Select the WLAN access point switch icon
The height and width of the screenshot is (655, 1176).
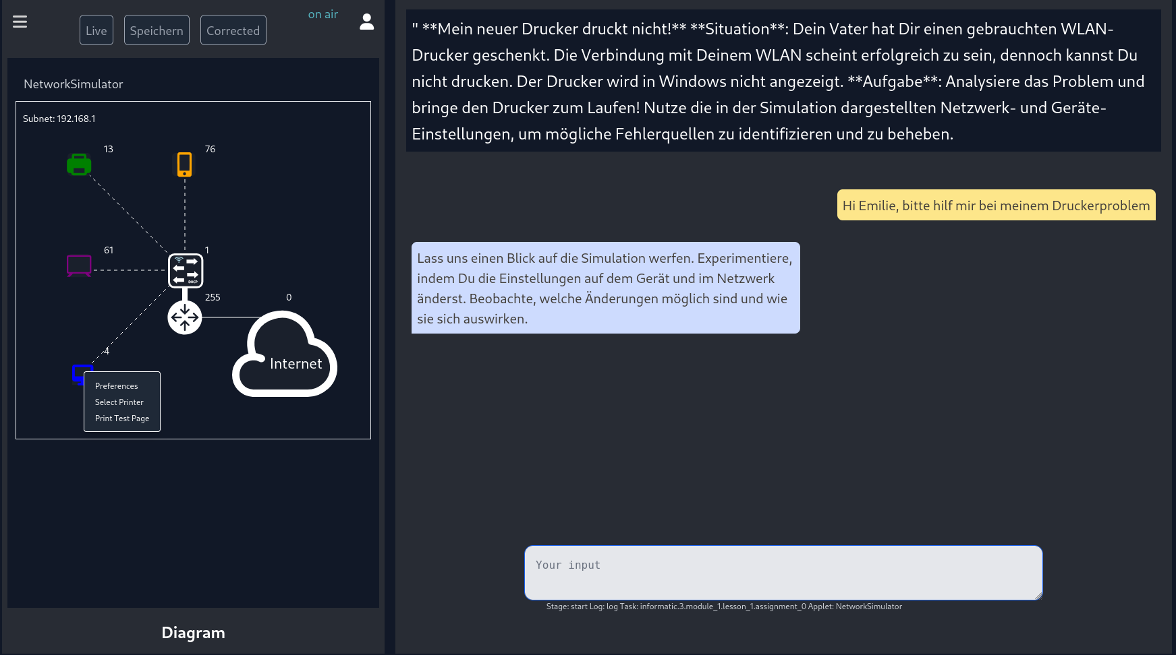coord(185,270)
